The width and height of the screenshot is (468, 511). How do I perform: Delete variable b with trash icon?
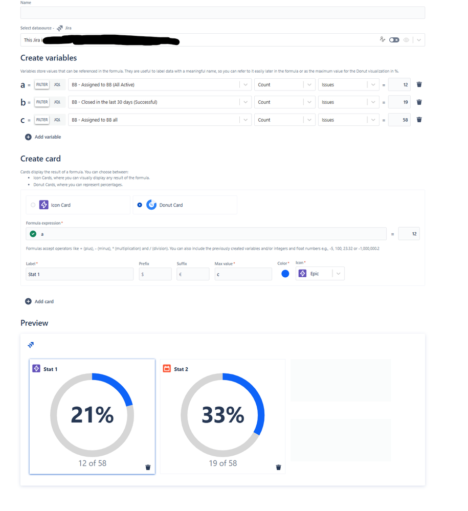pos(419,102)
